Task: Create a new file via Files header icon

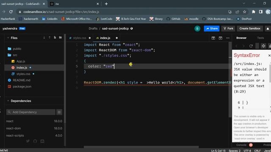Action: (55, 38)
